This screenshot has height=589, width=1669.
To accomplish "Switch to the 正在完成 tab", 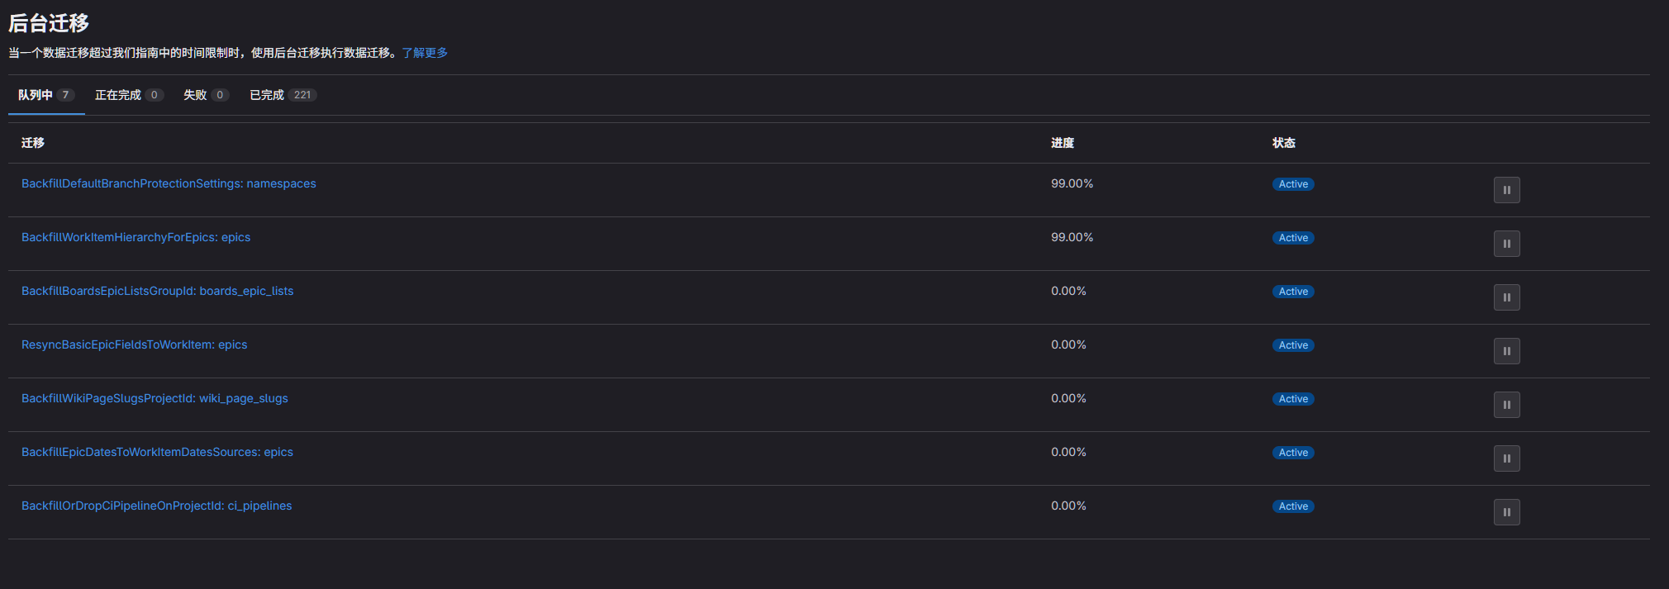I will tap(128, 95).
